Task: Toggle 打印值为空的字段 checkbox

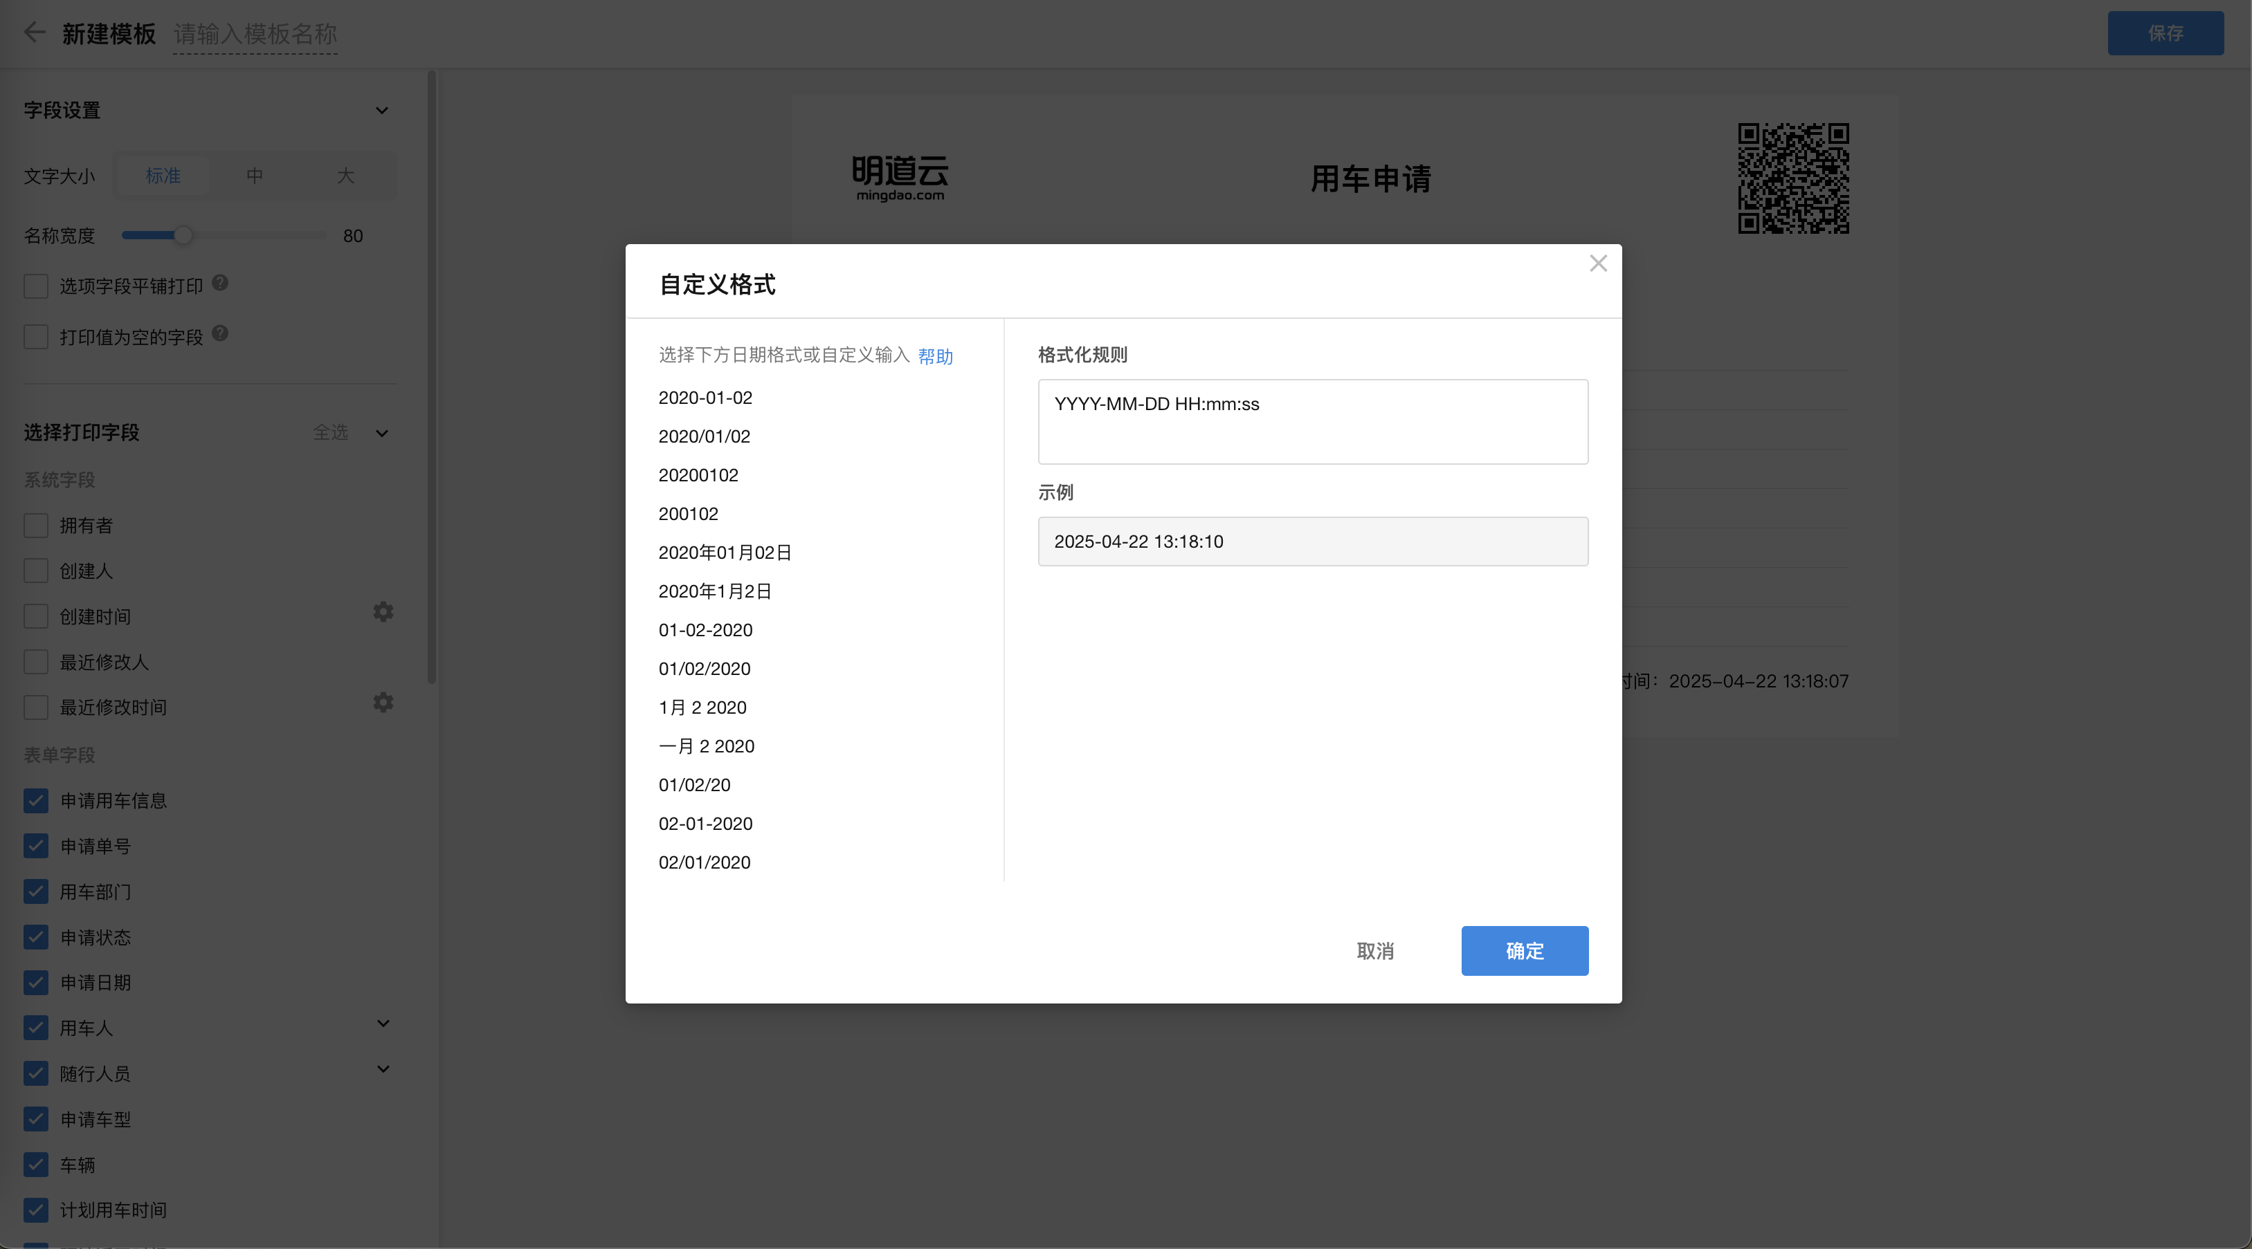Action: 36,337
